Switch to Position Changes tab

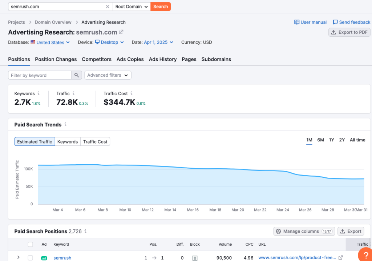(x=56, y=59)
